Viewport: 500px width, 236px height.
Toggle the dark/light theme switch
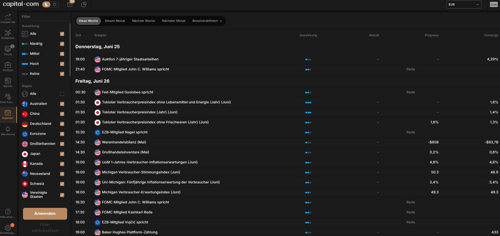pyautogui.click(x=50, y=4)
